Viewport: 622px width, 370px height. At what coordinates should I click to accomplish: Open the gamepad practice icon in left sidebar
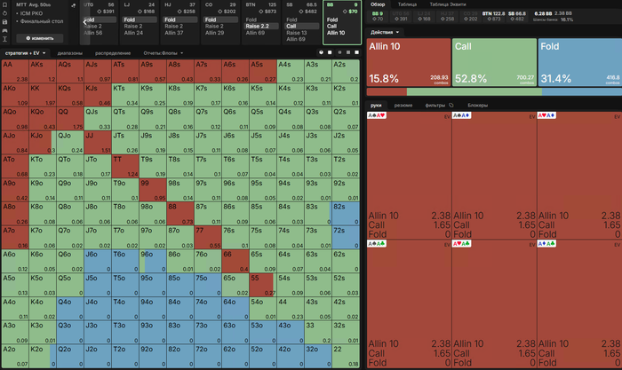point(4,30)
